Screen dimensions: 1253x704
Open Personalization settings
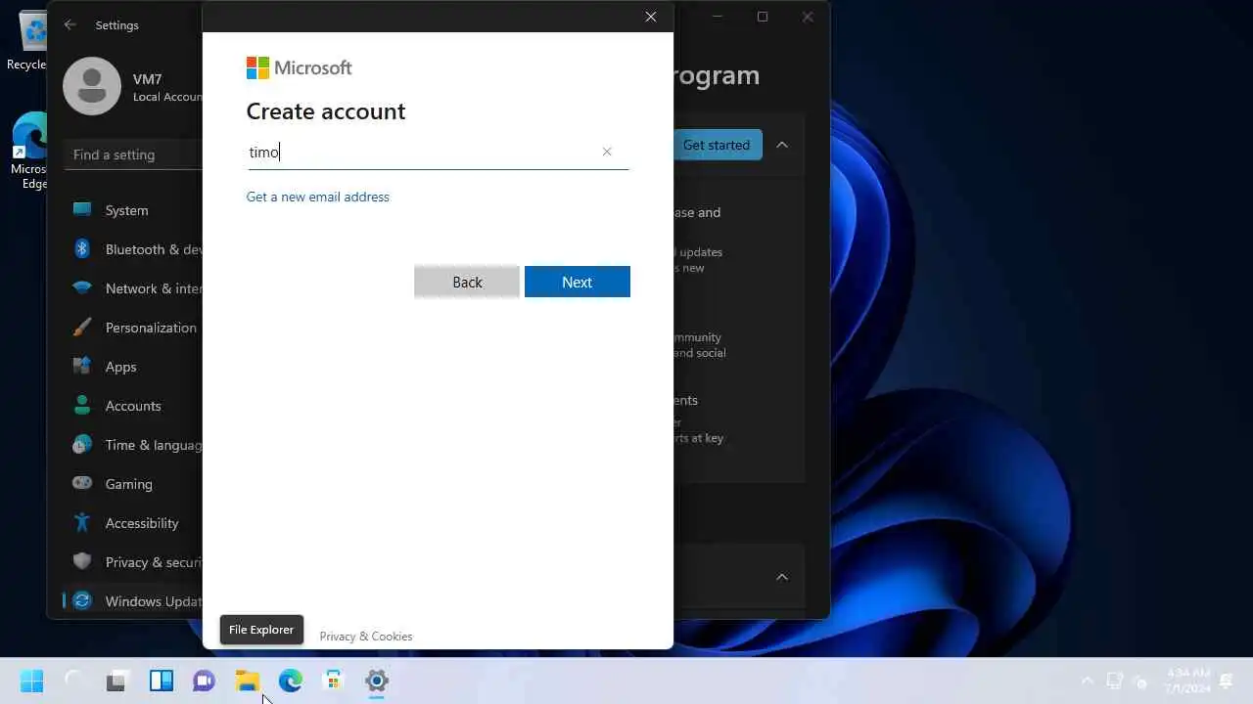coord(133,328)
